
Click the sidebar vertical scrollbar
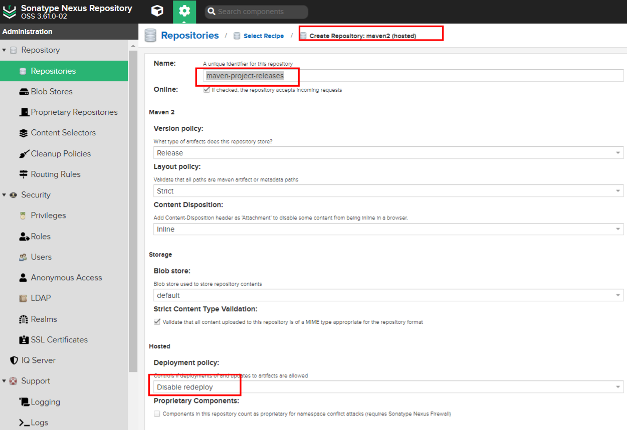pos(133,200)
